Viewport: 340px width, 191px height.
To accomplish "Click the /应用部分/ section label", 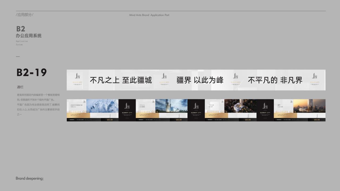I will click(25, 15).
